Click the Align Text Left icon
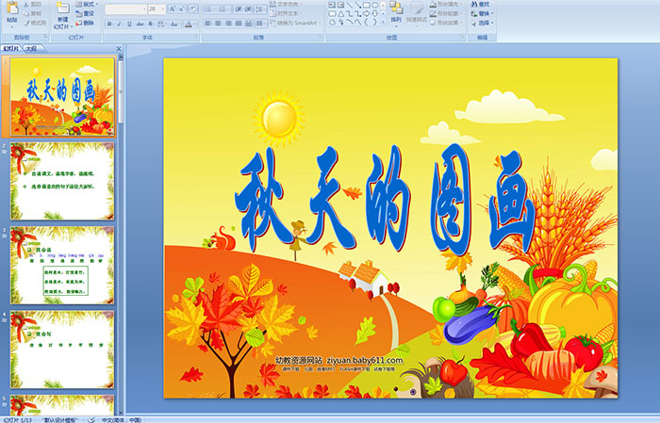This screenshot has width=660, height=423. (x=208, y=24)
